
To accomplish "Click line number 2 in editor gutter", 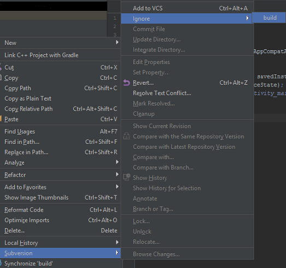I will 115,26.
